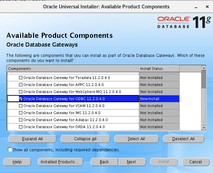Viewport: 213px width, 173px height.
Task: Open Installed Products dialog
Action: 60,162
